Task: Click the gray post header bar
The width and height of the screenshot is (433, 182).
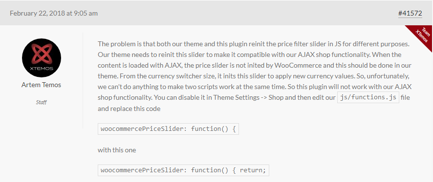Action: 216,13
